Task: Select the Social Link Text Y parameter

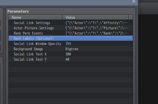Action: pyautogui.click(x=30, y=59)
